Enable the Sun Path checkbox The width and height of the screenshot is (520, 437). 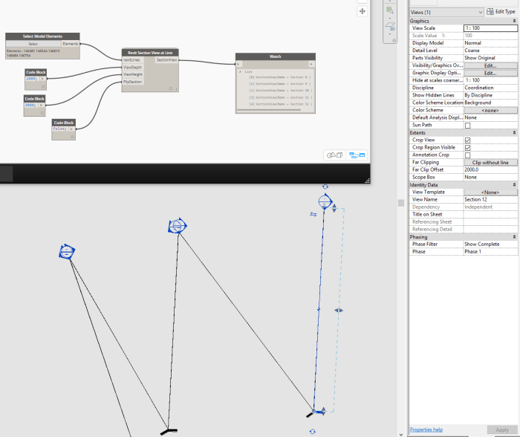467,126
